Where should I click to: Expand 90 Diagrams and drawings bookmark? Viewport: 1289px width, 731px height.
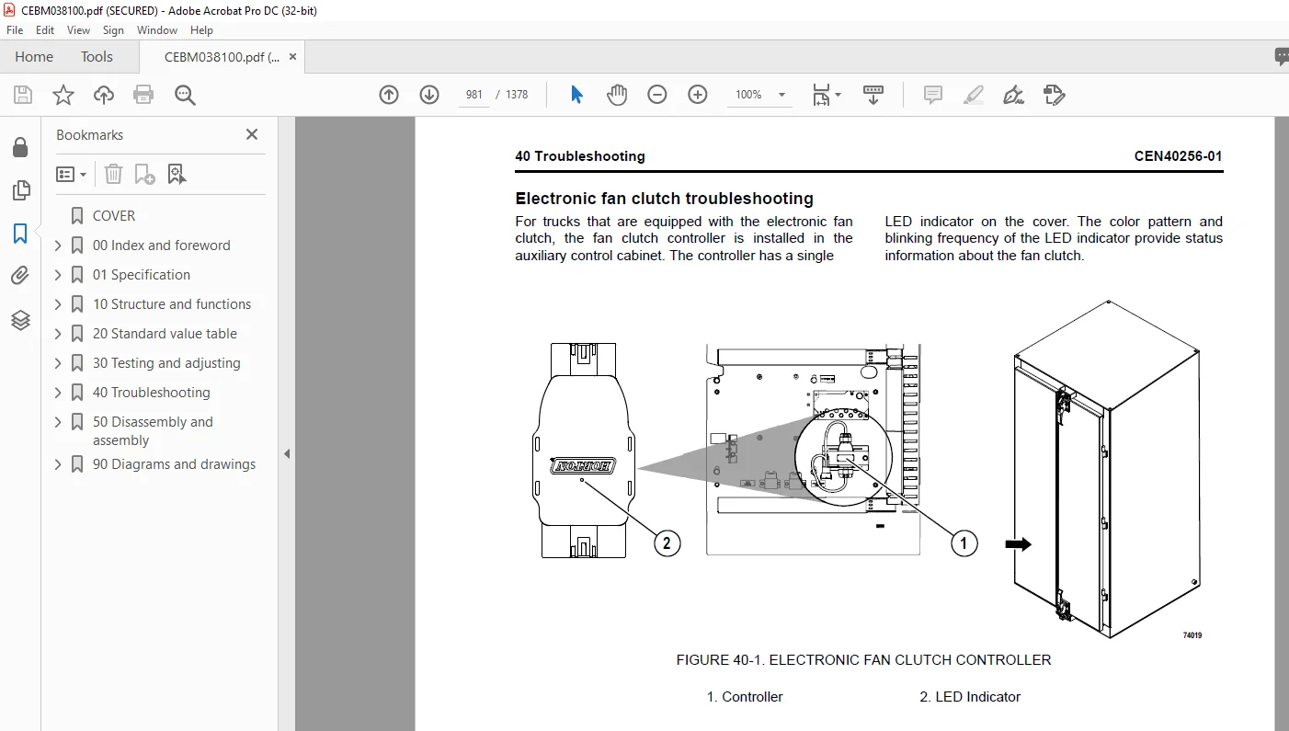pos(58,464)
